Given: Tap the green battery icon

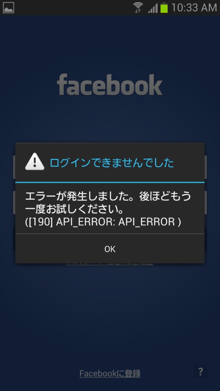Looking at the screenshot, I should point(164,8).
